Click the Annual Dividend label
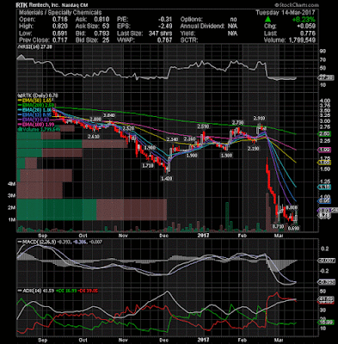338x344 pixels. (x=202, y=27)
